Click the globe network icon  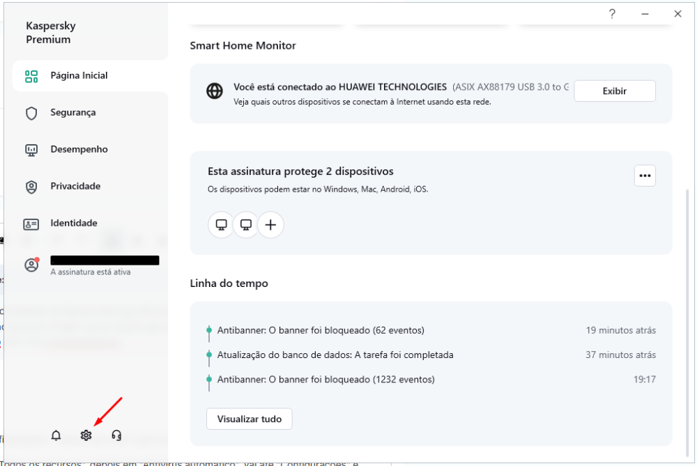pos(215,91)
